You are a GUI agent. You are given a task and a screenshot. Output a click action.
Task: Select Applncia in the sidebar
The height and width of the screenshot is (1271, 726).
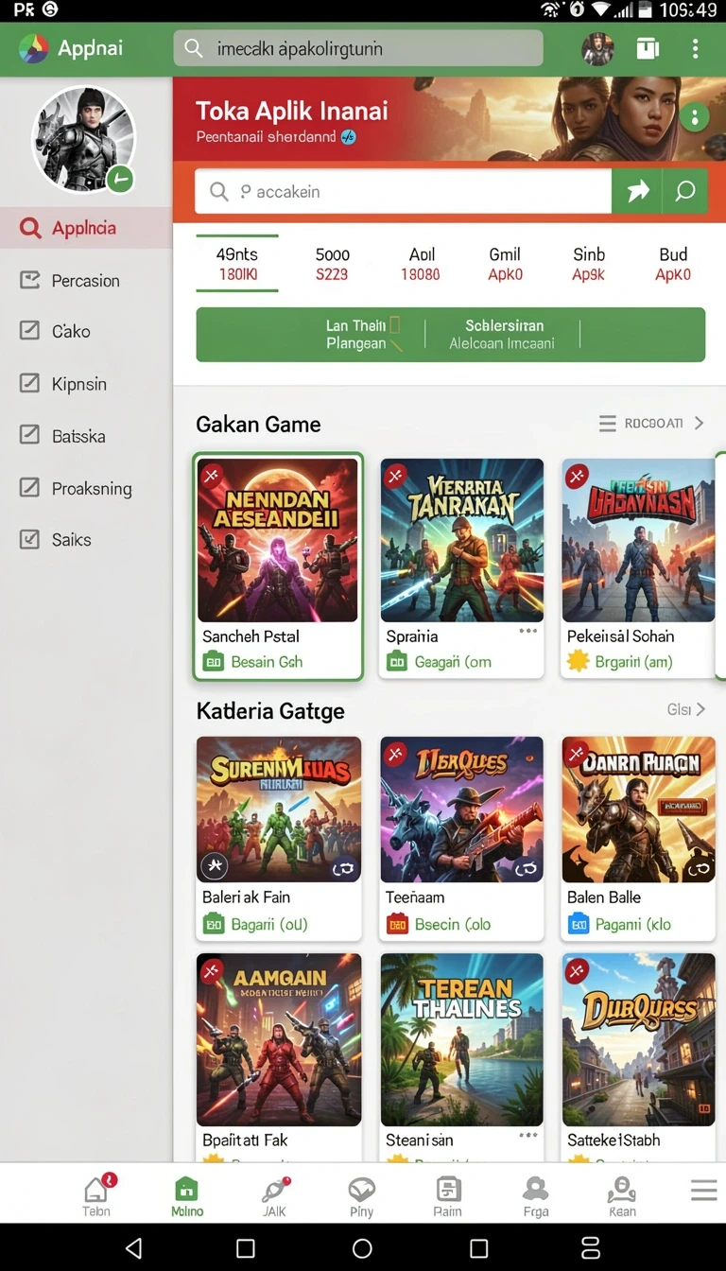(86, 228)
